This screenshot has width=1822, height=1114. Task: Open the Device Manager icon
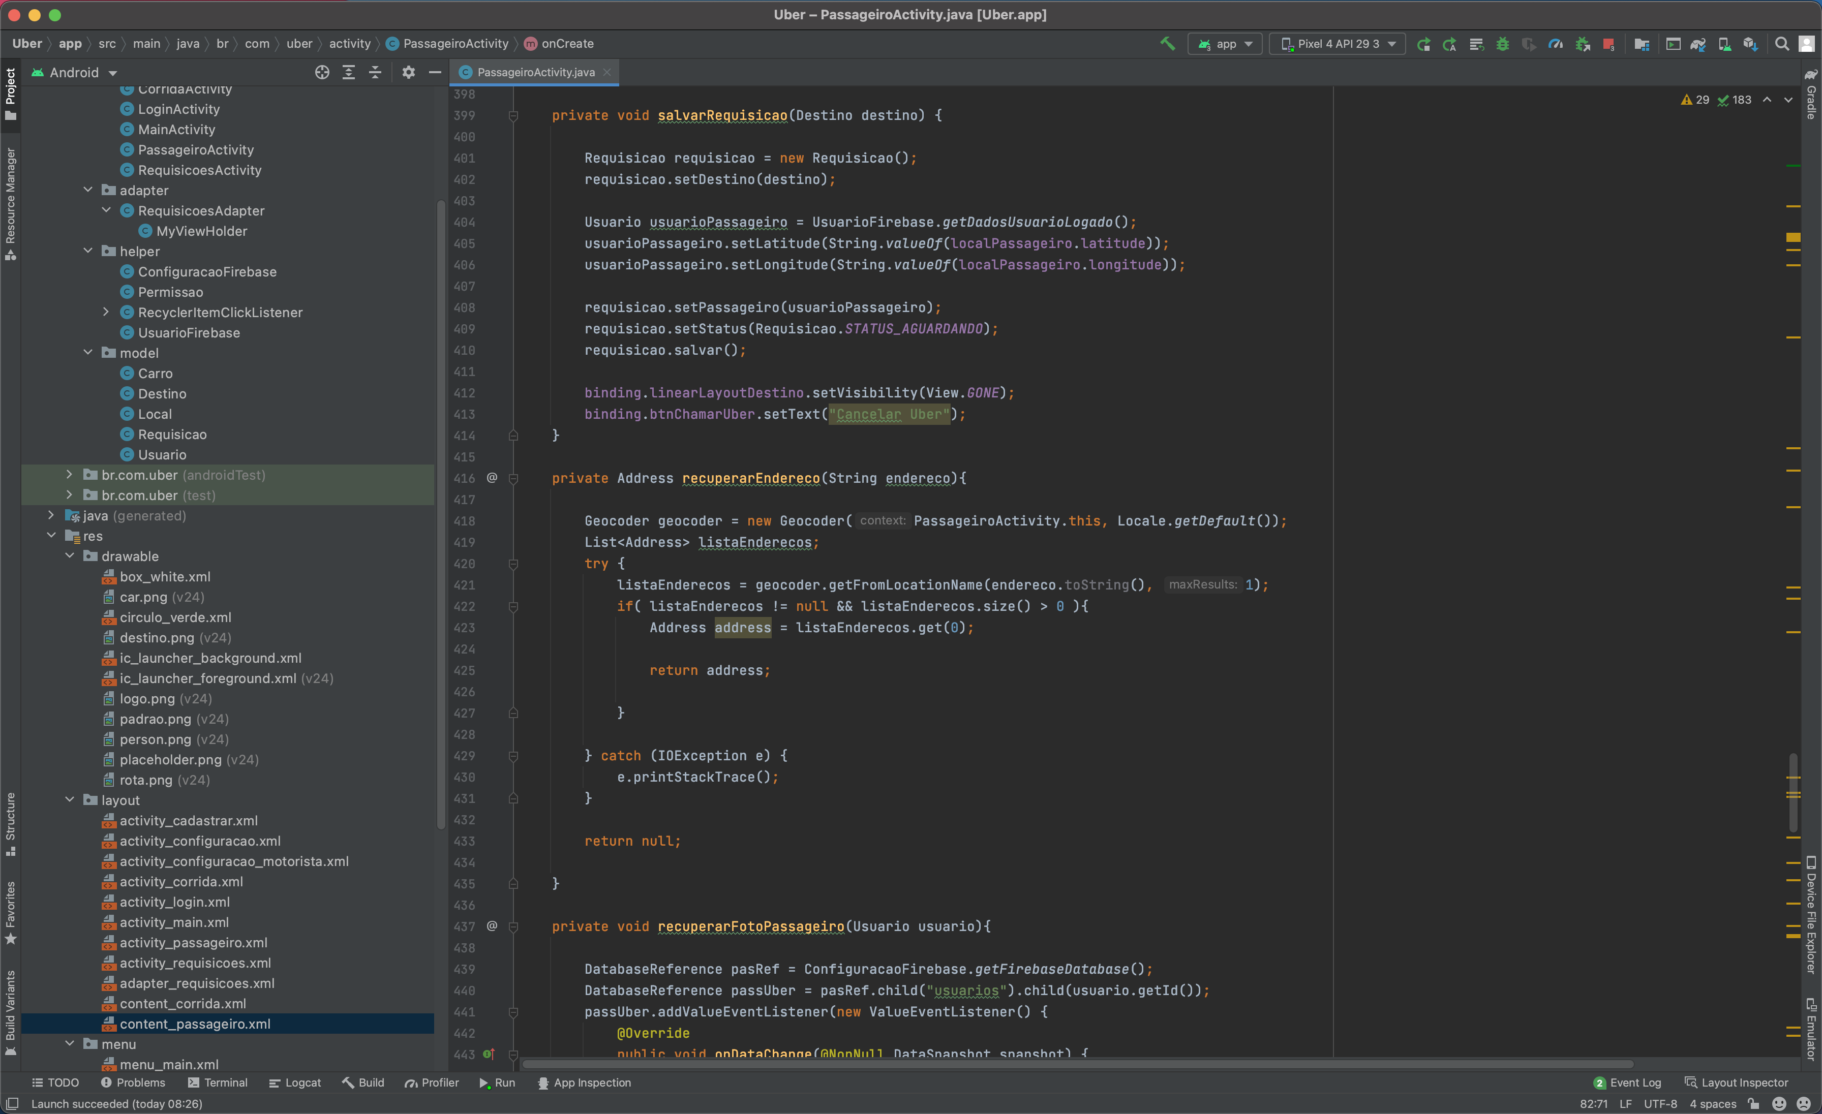[x=1726, y=44]
